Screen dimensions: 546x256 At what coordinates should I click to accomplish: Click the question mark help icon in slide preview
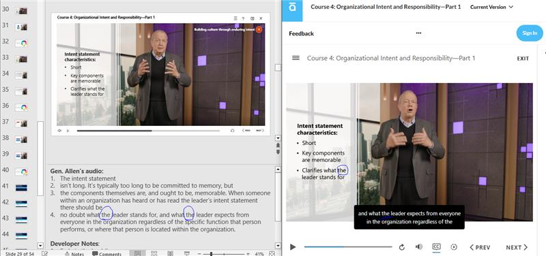point(243,18)
